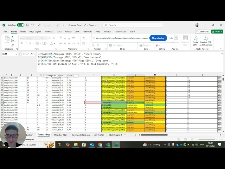Open the Power Pivot tab
225x169 pixels.
point(120,32)
